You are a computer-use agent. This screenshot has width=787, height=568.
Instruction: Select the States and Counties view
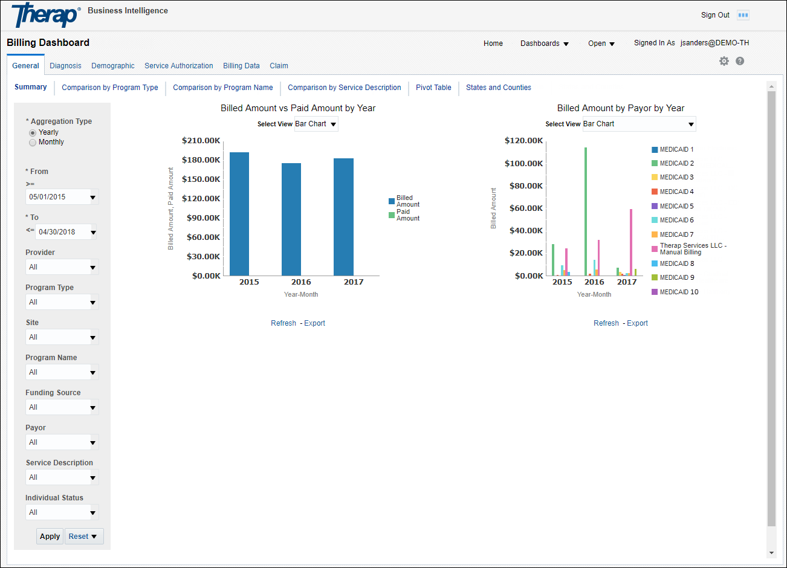(498, 88)
